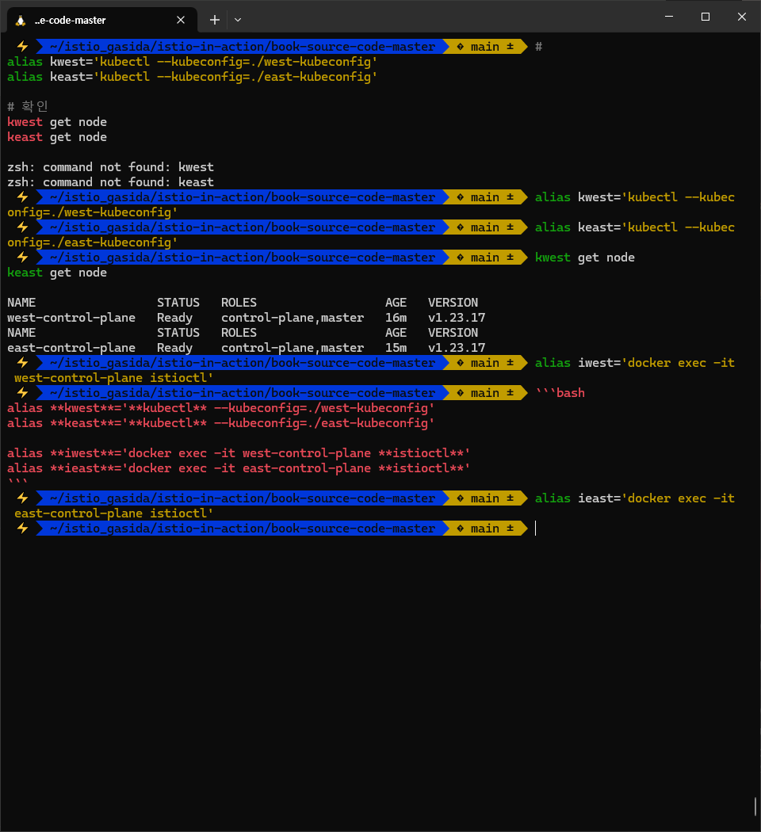Click green 'kwest' in 'kwest get node' prompt
This screenshot has height=832, width=761.
pyautogui.click(x=553, y=258)
